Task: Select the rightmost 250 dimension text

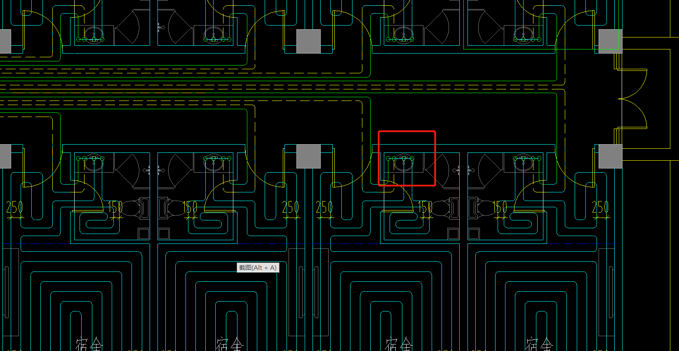Action: click(x=600, y=207)
